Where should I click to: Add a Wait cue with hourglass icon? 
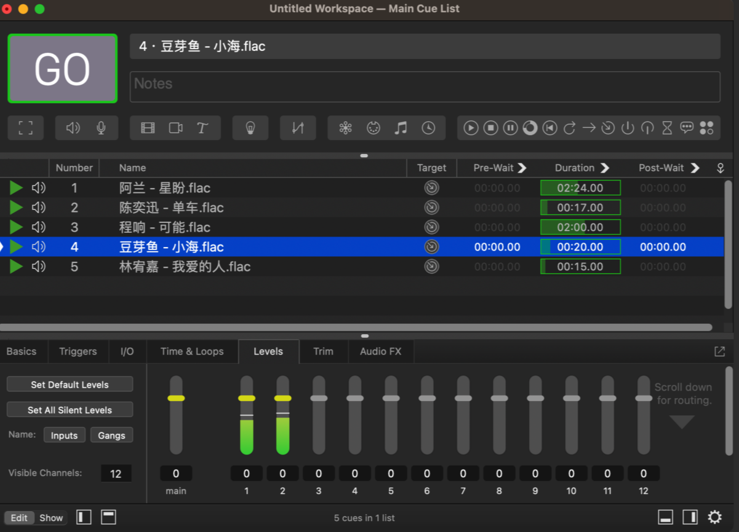coord(667,128)
